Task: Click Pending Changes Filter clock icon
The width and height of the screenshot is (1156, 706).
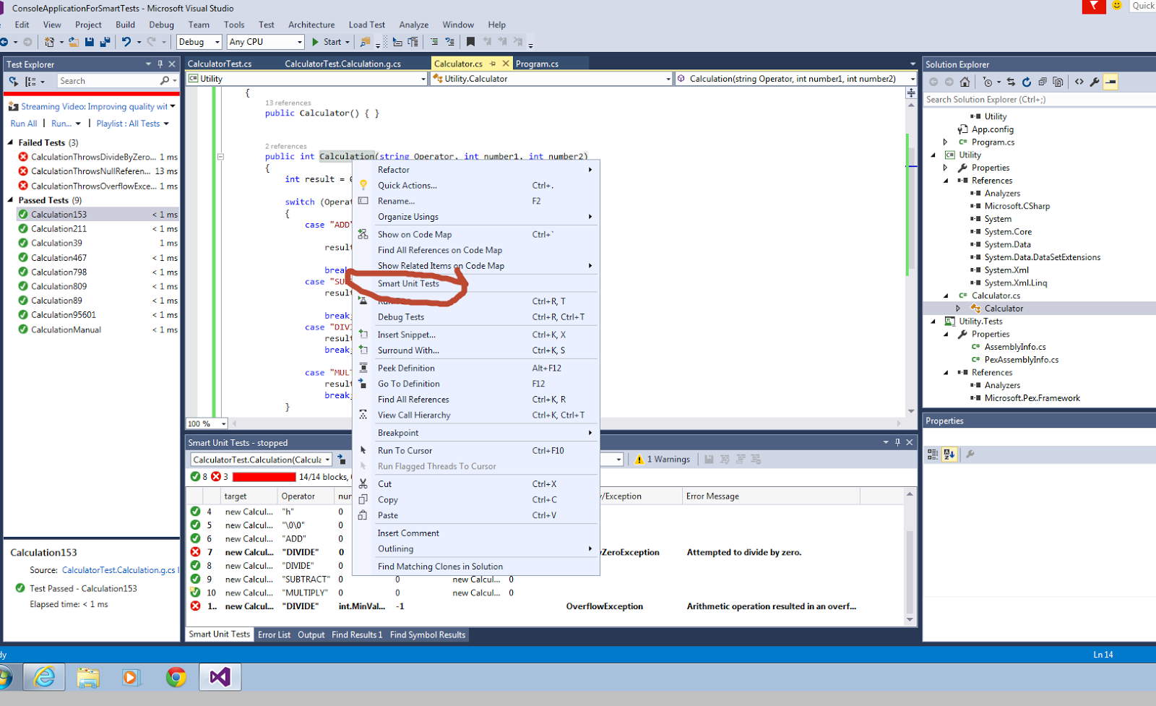Action: point(988,82)
